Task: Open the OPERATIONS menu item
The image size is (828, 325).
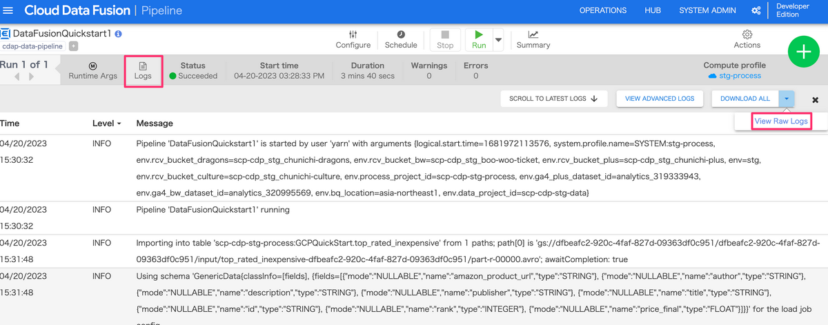Action: click(x=603, y=10)
